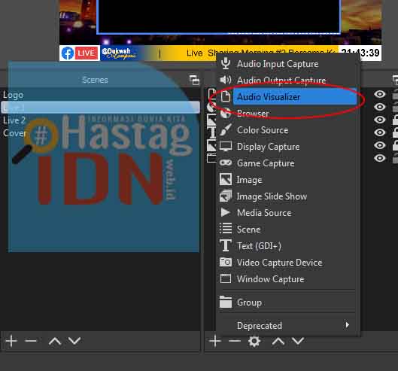Select Video Capture Device
Image resolution: width=398 pixels, height=371 pixels.
pyautogui.click(x=279, y=263)
